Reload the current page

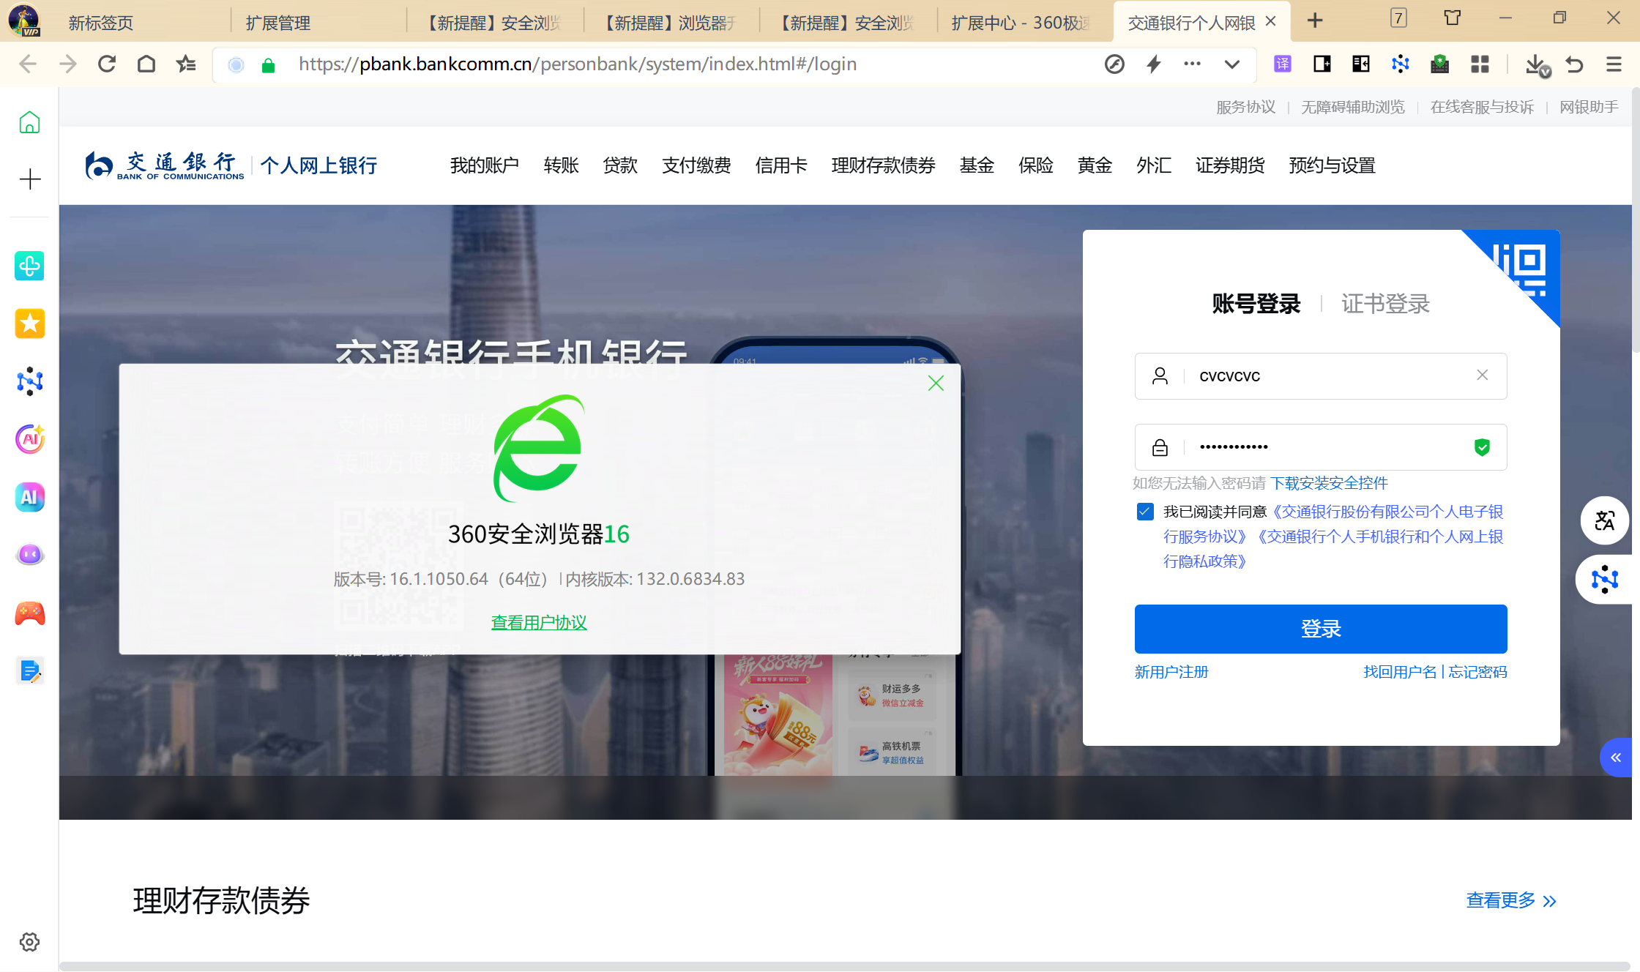(x=107, y=64)
